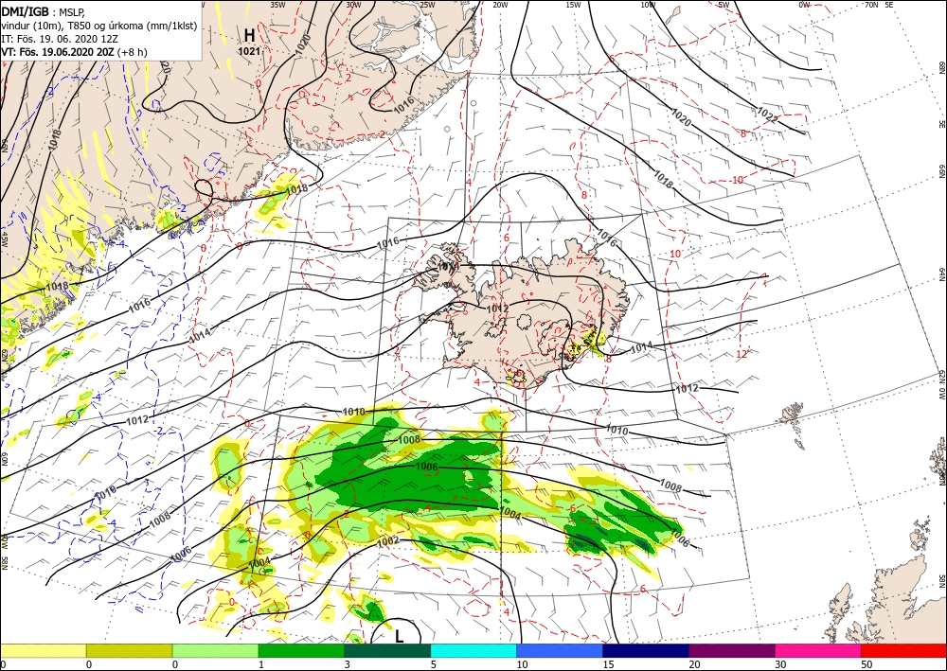
Task: Click the olive-yellow legend swatch
Action: (x=129, y=650)
